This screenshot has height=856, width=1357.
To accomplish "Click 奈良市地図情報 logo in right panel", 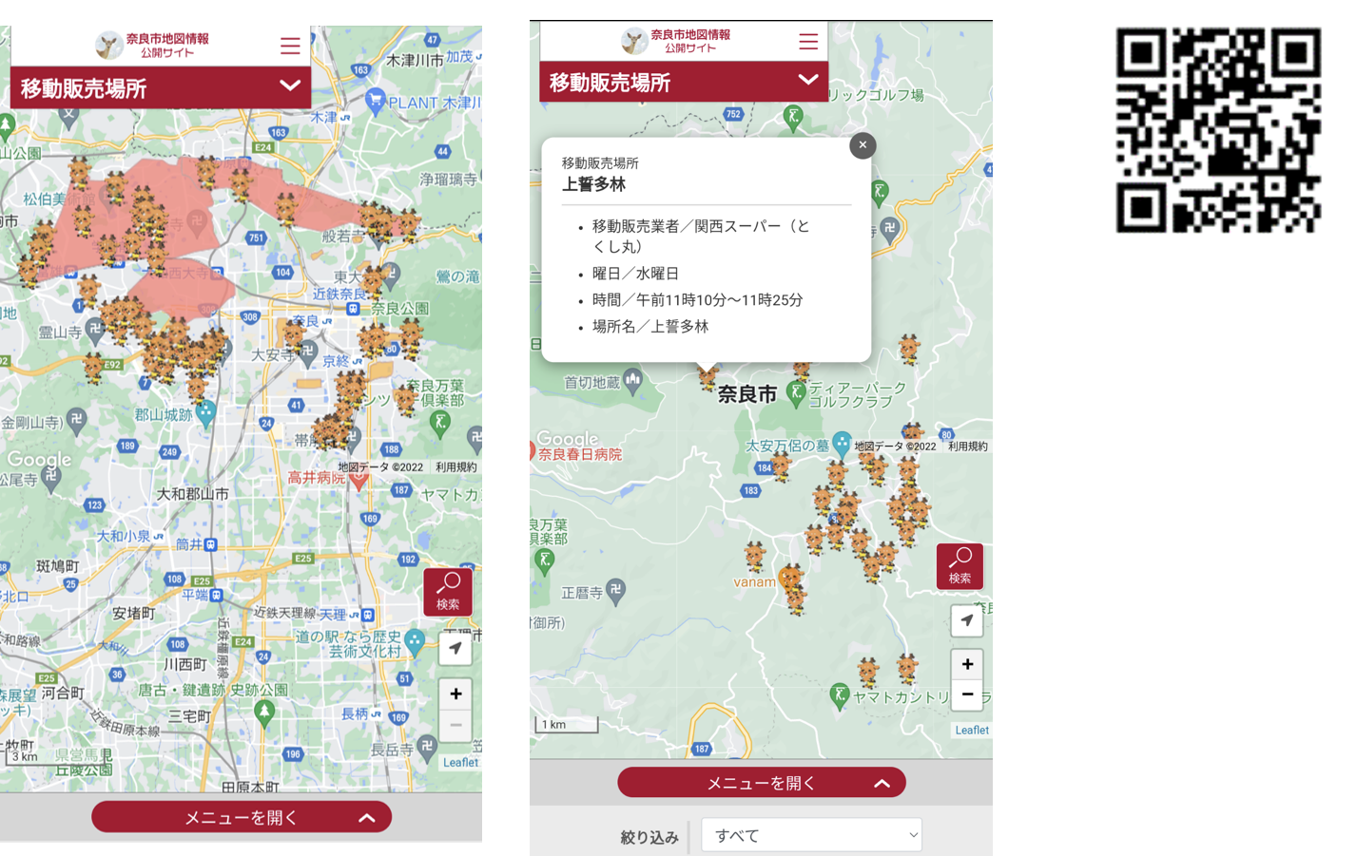I will 676,40.
